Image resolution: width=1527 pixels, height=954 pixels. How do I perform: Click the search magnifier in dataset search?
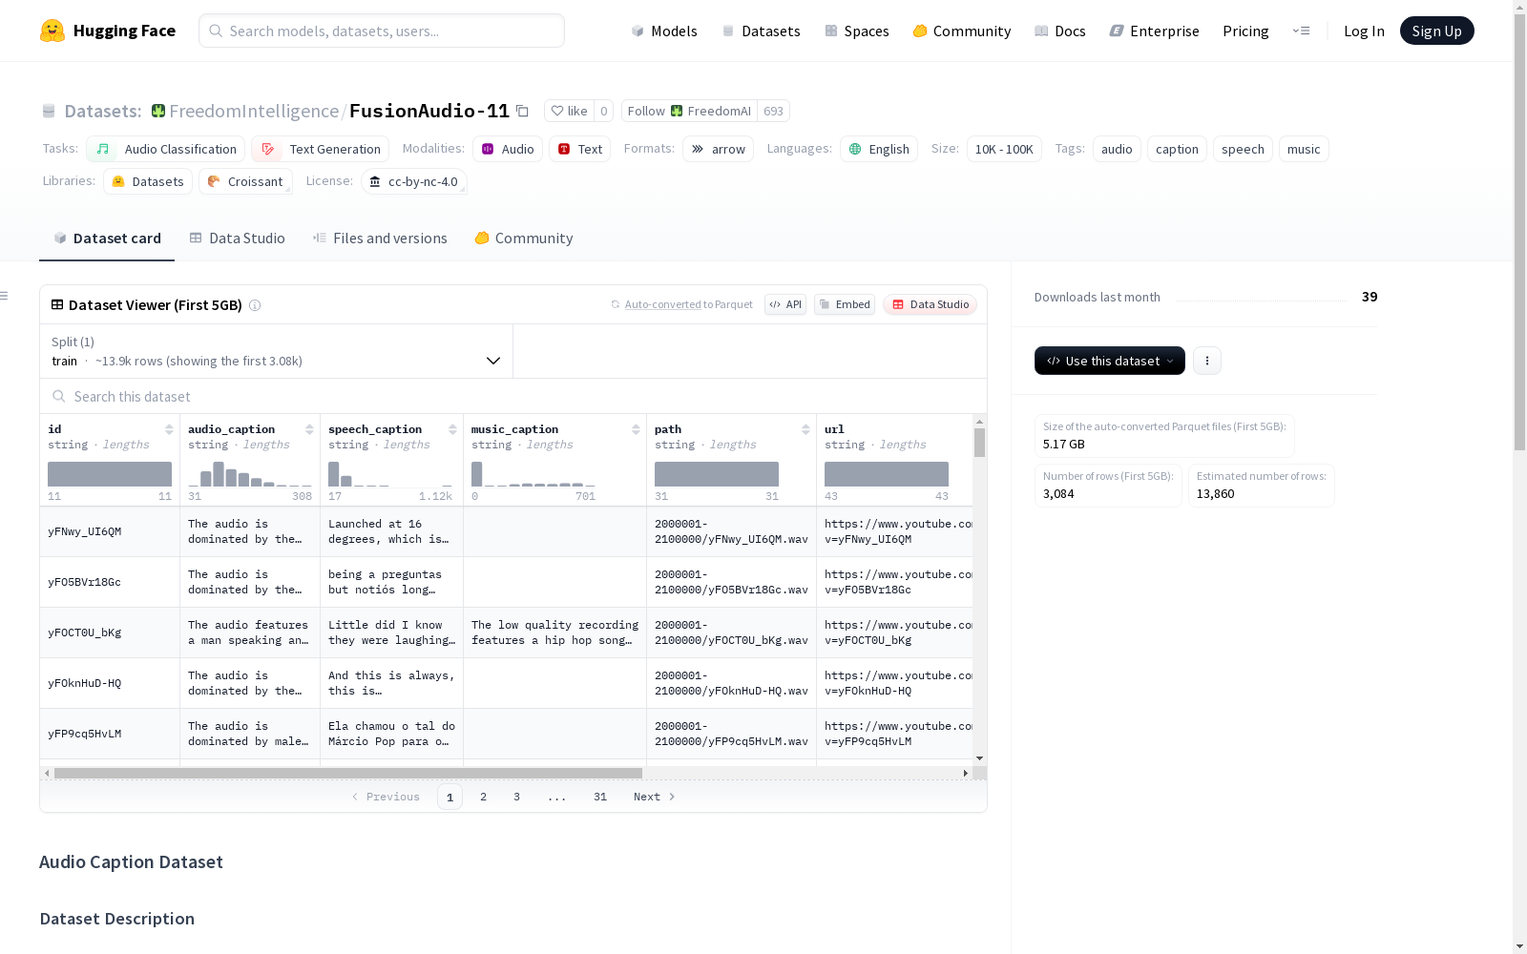coord(59,397)
